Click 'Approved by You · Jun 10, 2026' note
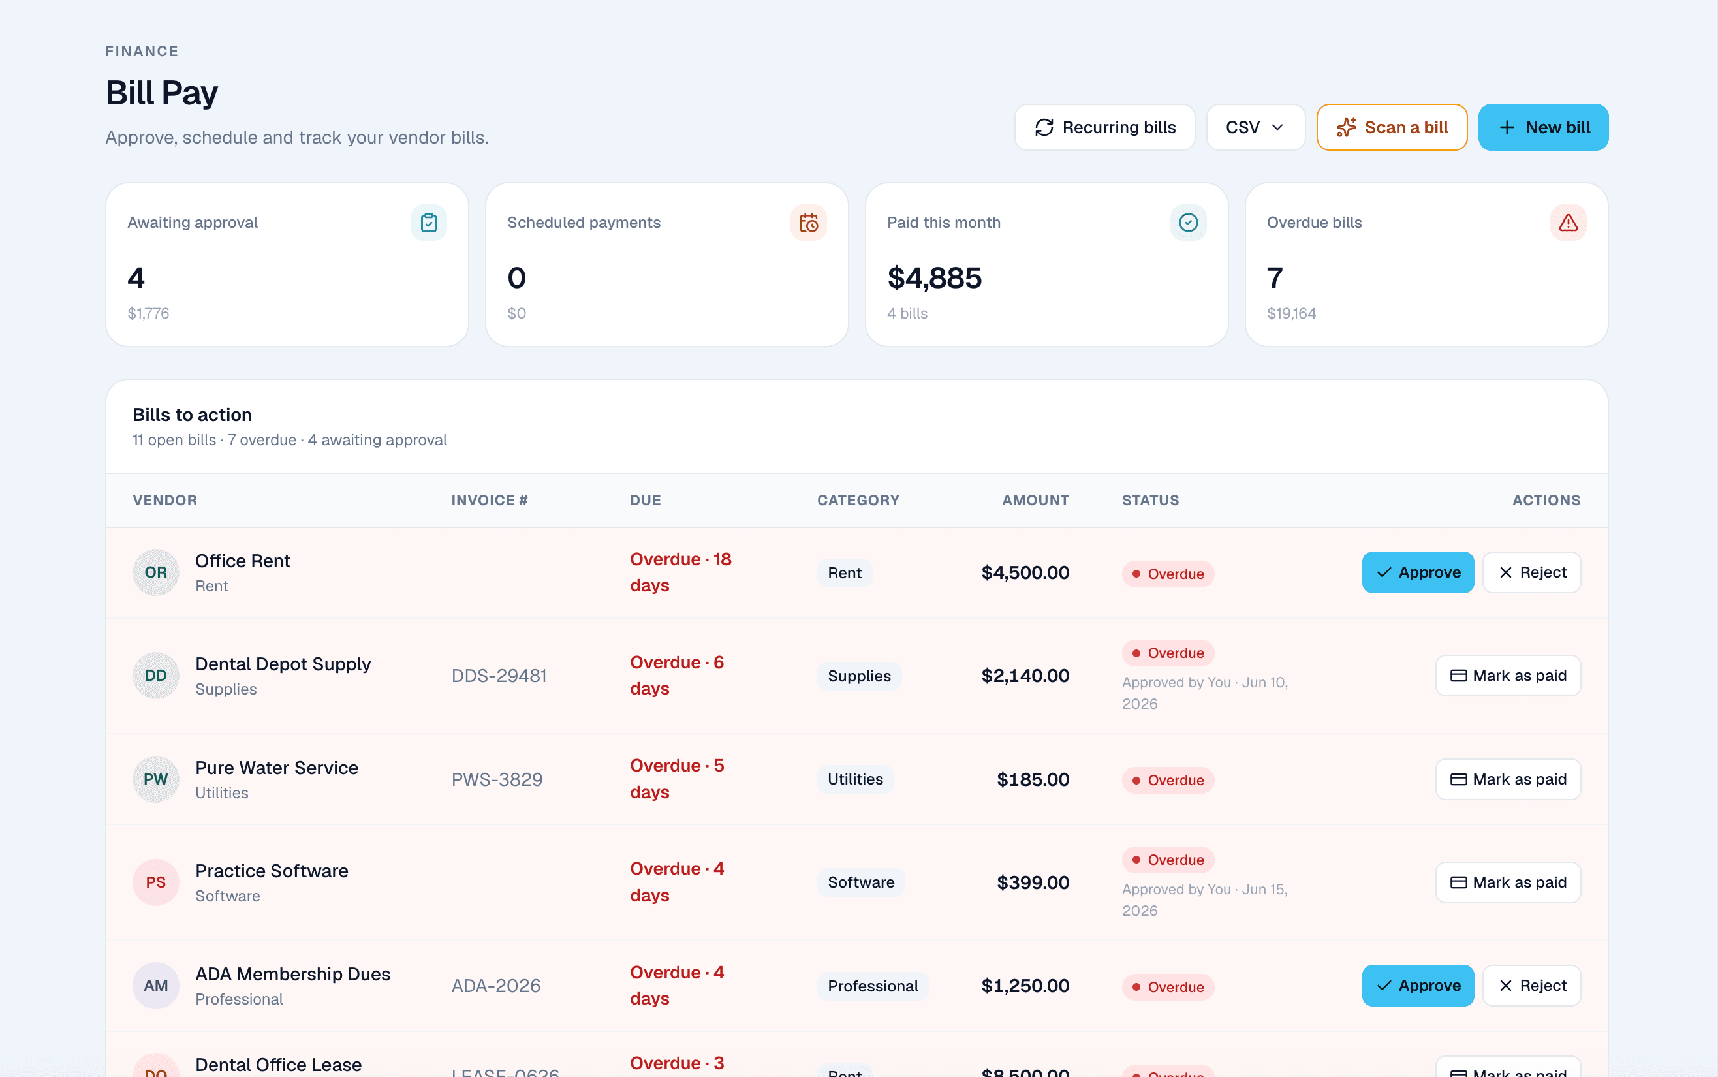The height and width of the screenshot is (1077, 1718). click(1204, 693)
